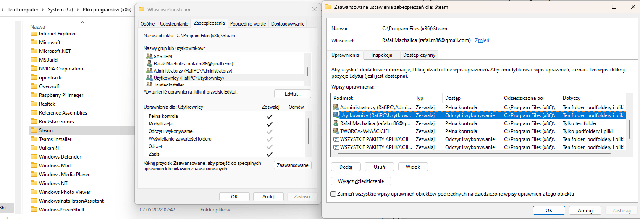The width and height of the screenshot is (640, 219).
Task: Click first WSZYSTKIE PAKIETY APLIKACJI entry icon
Action: pos(336,139)
